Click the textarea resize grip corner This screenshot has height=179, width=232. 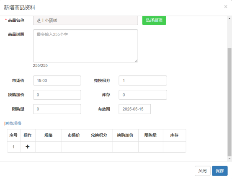tap(136, 61)
